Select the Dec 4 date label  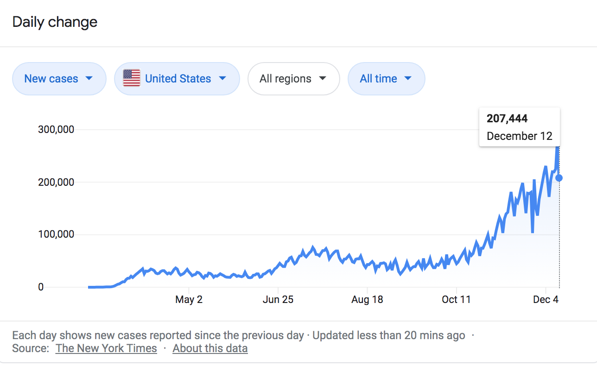point(546,300)
